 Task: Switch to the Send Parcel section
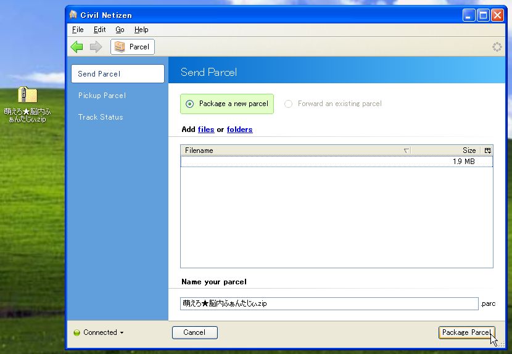[118, 74]
